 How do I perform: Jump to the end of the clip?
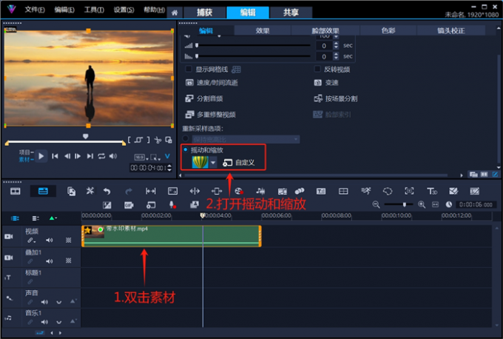pyautogui.click(x=90, y=156)
